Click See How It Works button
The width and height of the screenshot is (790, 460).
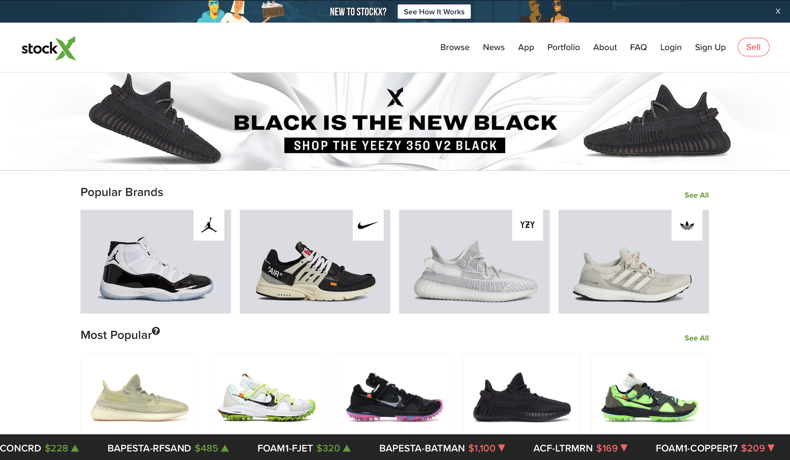click(x=434, y=12)
